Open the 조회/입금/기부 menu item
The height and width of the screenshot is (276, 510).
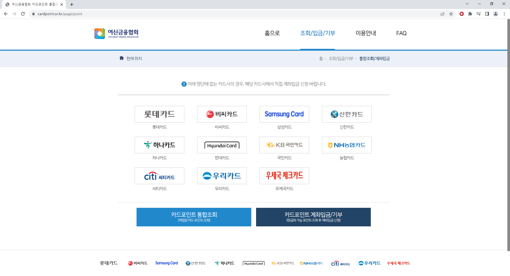pos(318,33)
